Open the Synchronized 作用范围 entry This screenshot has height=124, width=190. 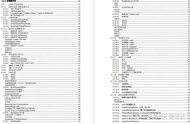point(43,90)
